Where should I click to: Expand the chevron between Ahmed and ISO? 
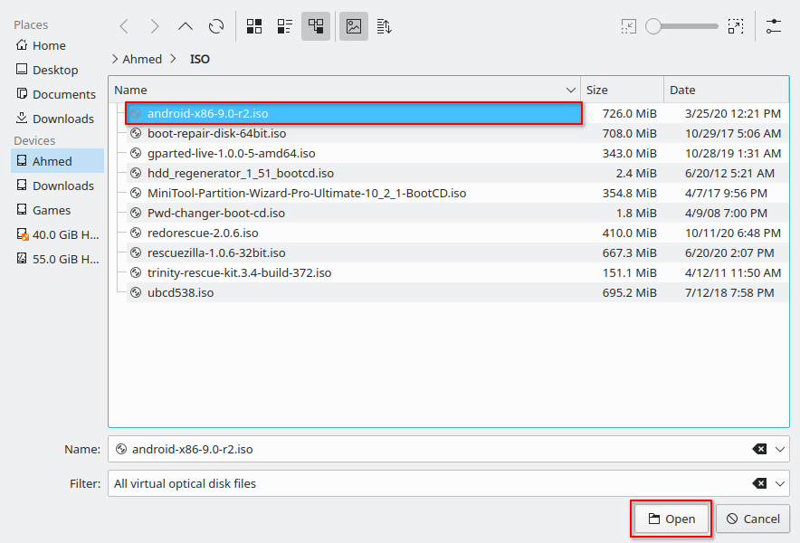[174, 59]
